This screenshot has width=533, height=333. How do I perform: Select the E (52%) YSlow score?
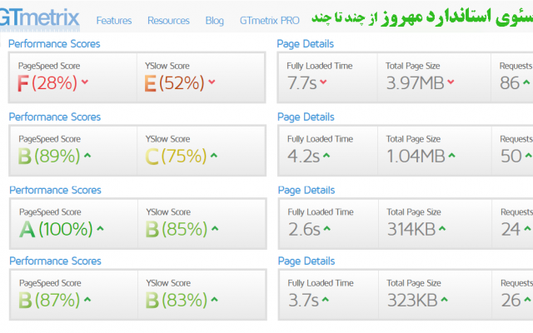pos(174,83)
